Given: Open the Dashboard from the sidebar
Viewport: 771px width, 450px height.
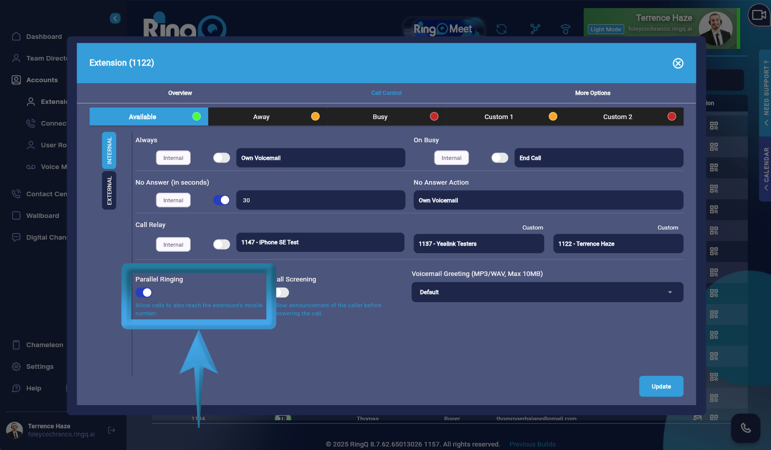Looking at the screenshot, I should (x=44, y=36).
